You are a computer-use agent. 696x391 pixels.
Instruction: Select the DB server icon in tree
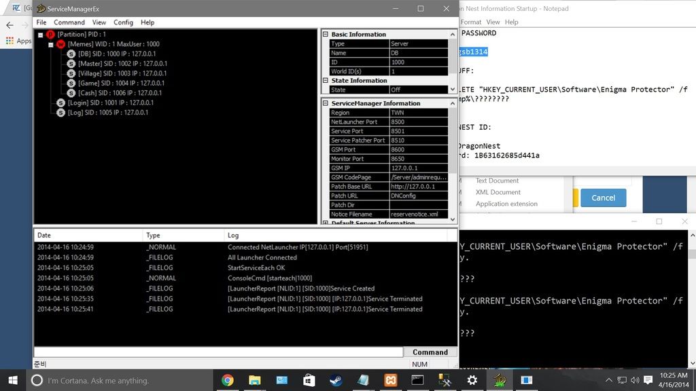tap(71, 54)
